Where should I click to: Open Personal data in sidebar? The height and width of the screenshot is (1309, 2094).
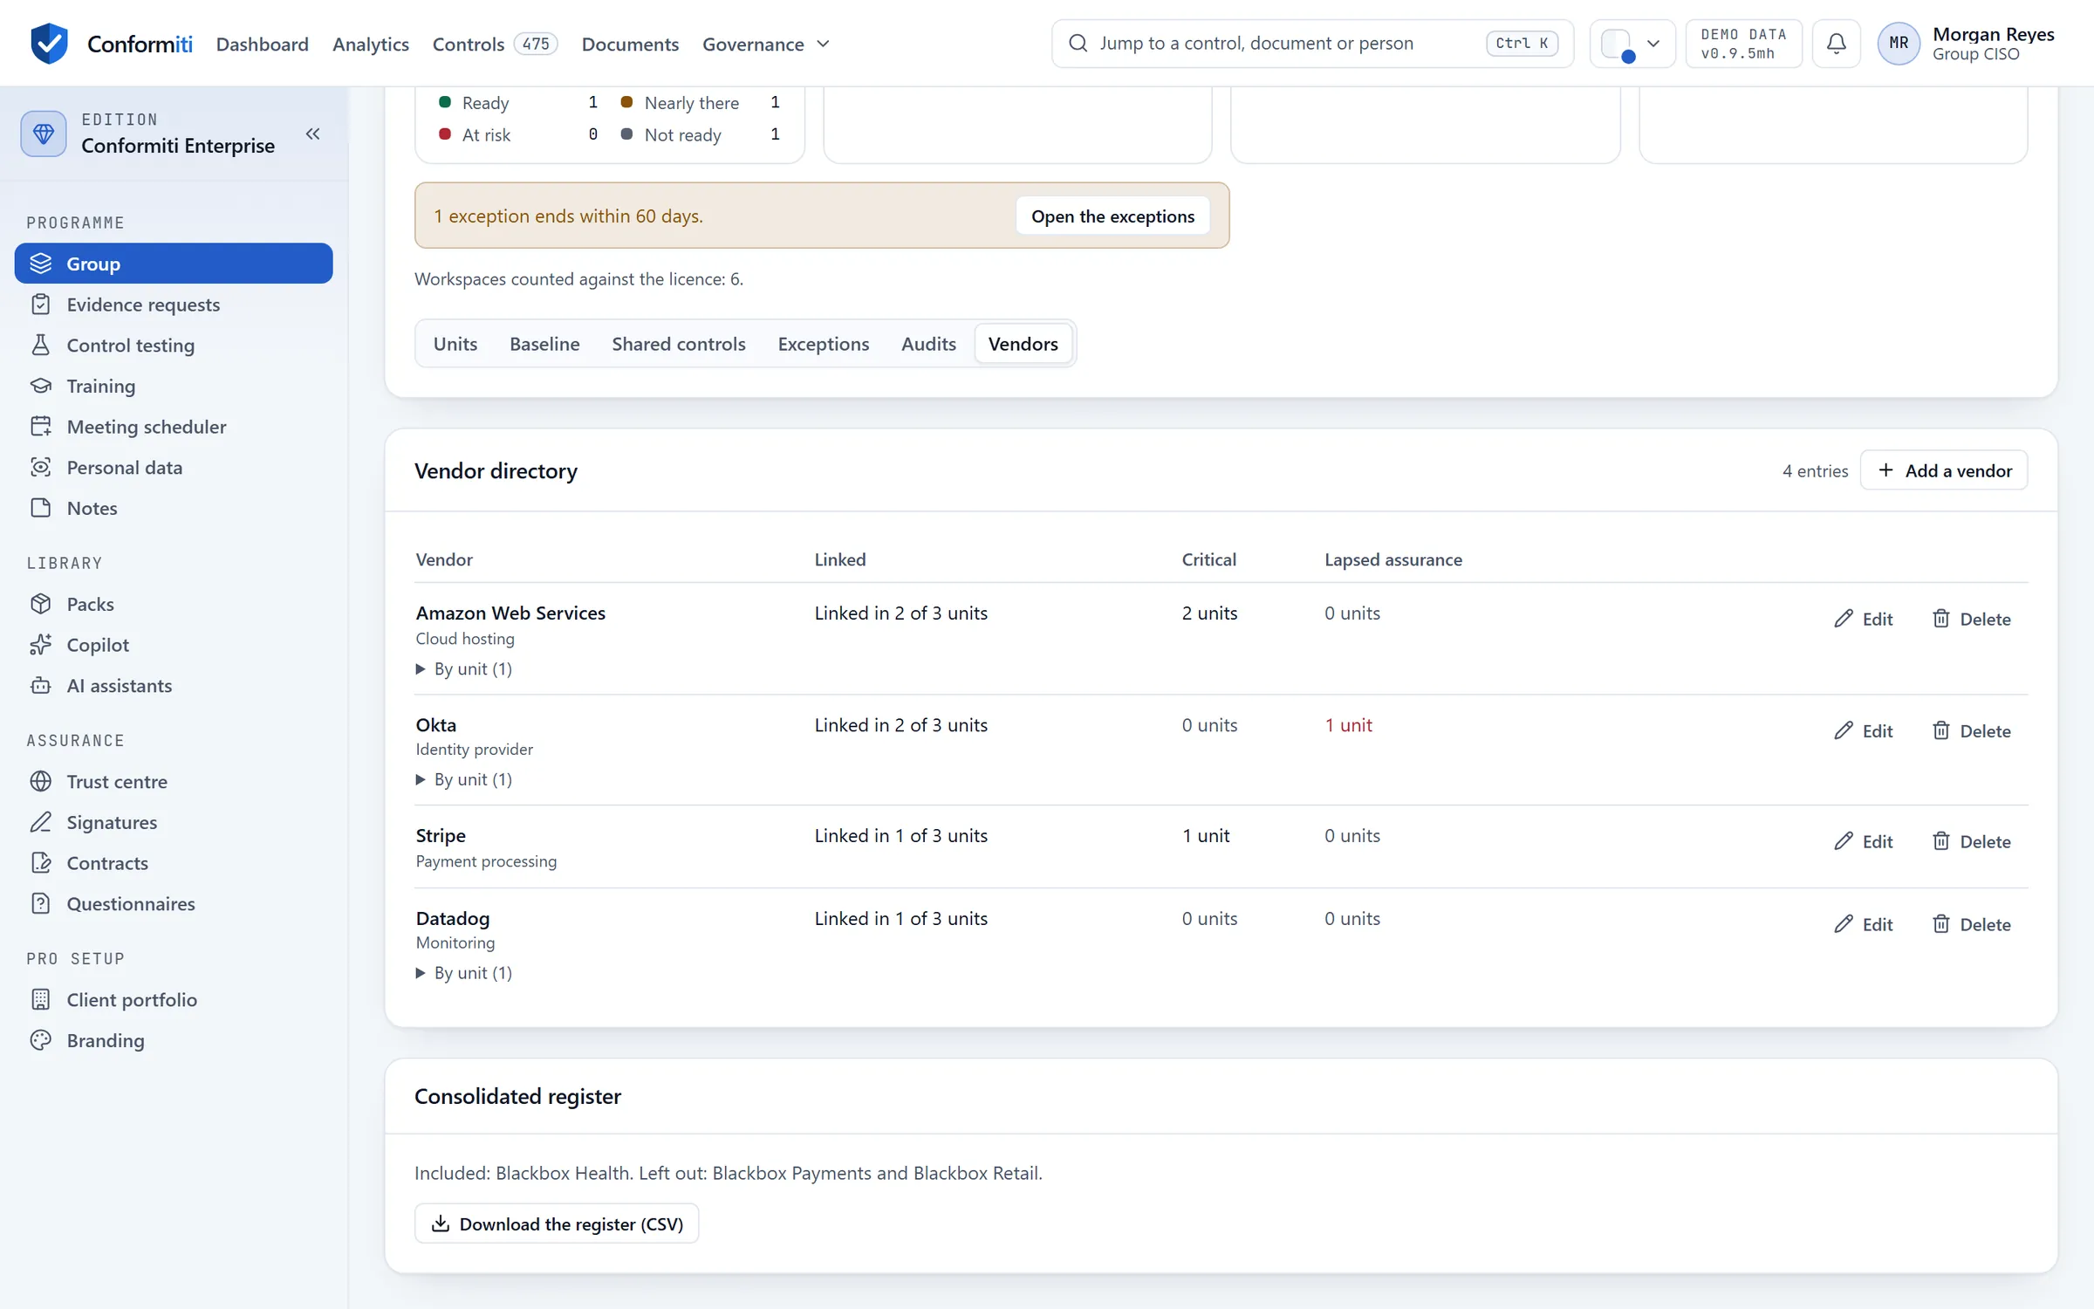point(174,467)
